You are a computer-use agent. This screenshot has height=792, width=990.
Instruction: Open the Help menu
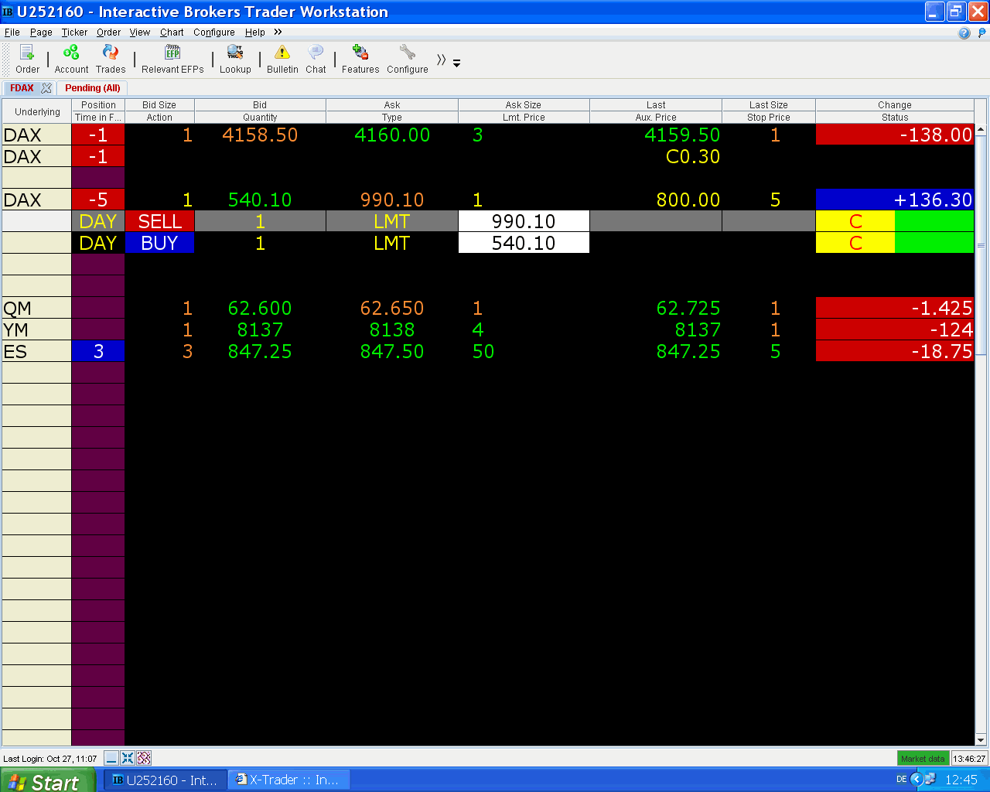point(255,32)
